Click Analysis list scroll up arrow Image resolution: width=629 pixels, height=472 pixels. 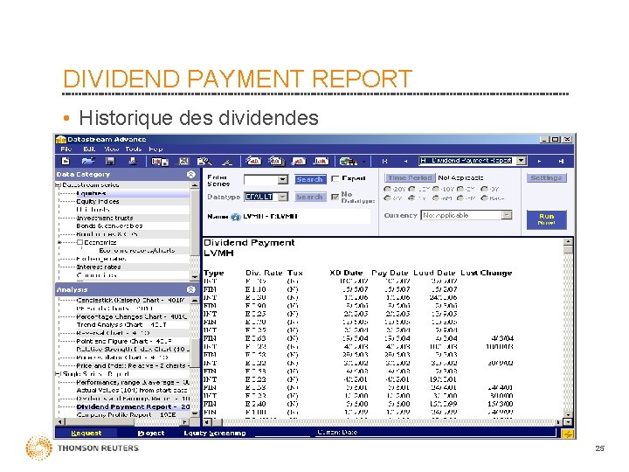(x=195, y=300)
